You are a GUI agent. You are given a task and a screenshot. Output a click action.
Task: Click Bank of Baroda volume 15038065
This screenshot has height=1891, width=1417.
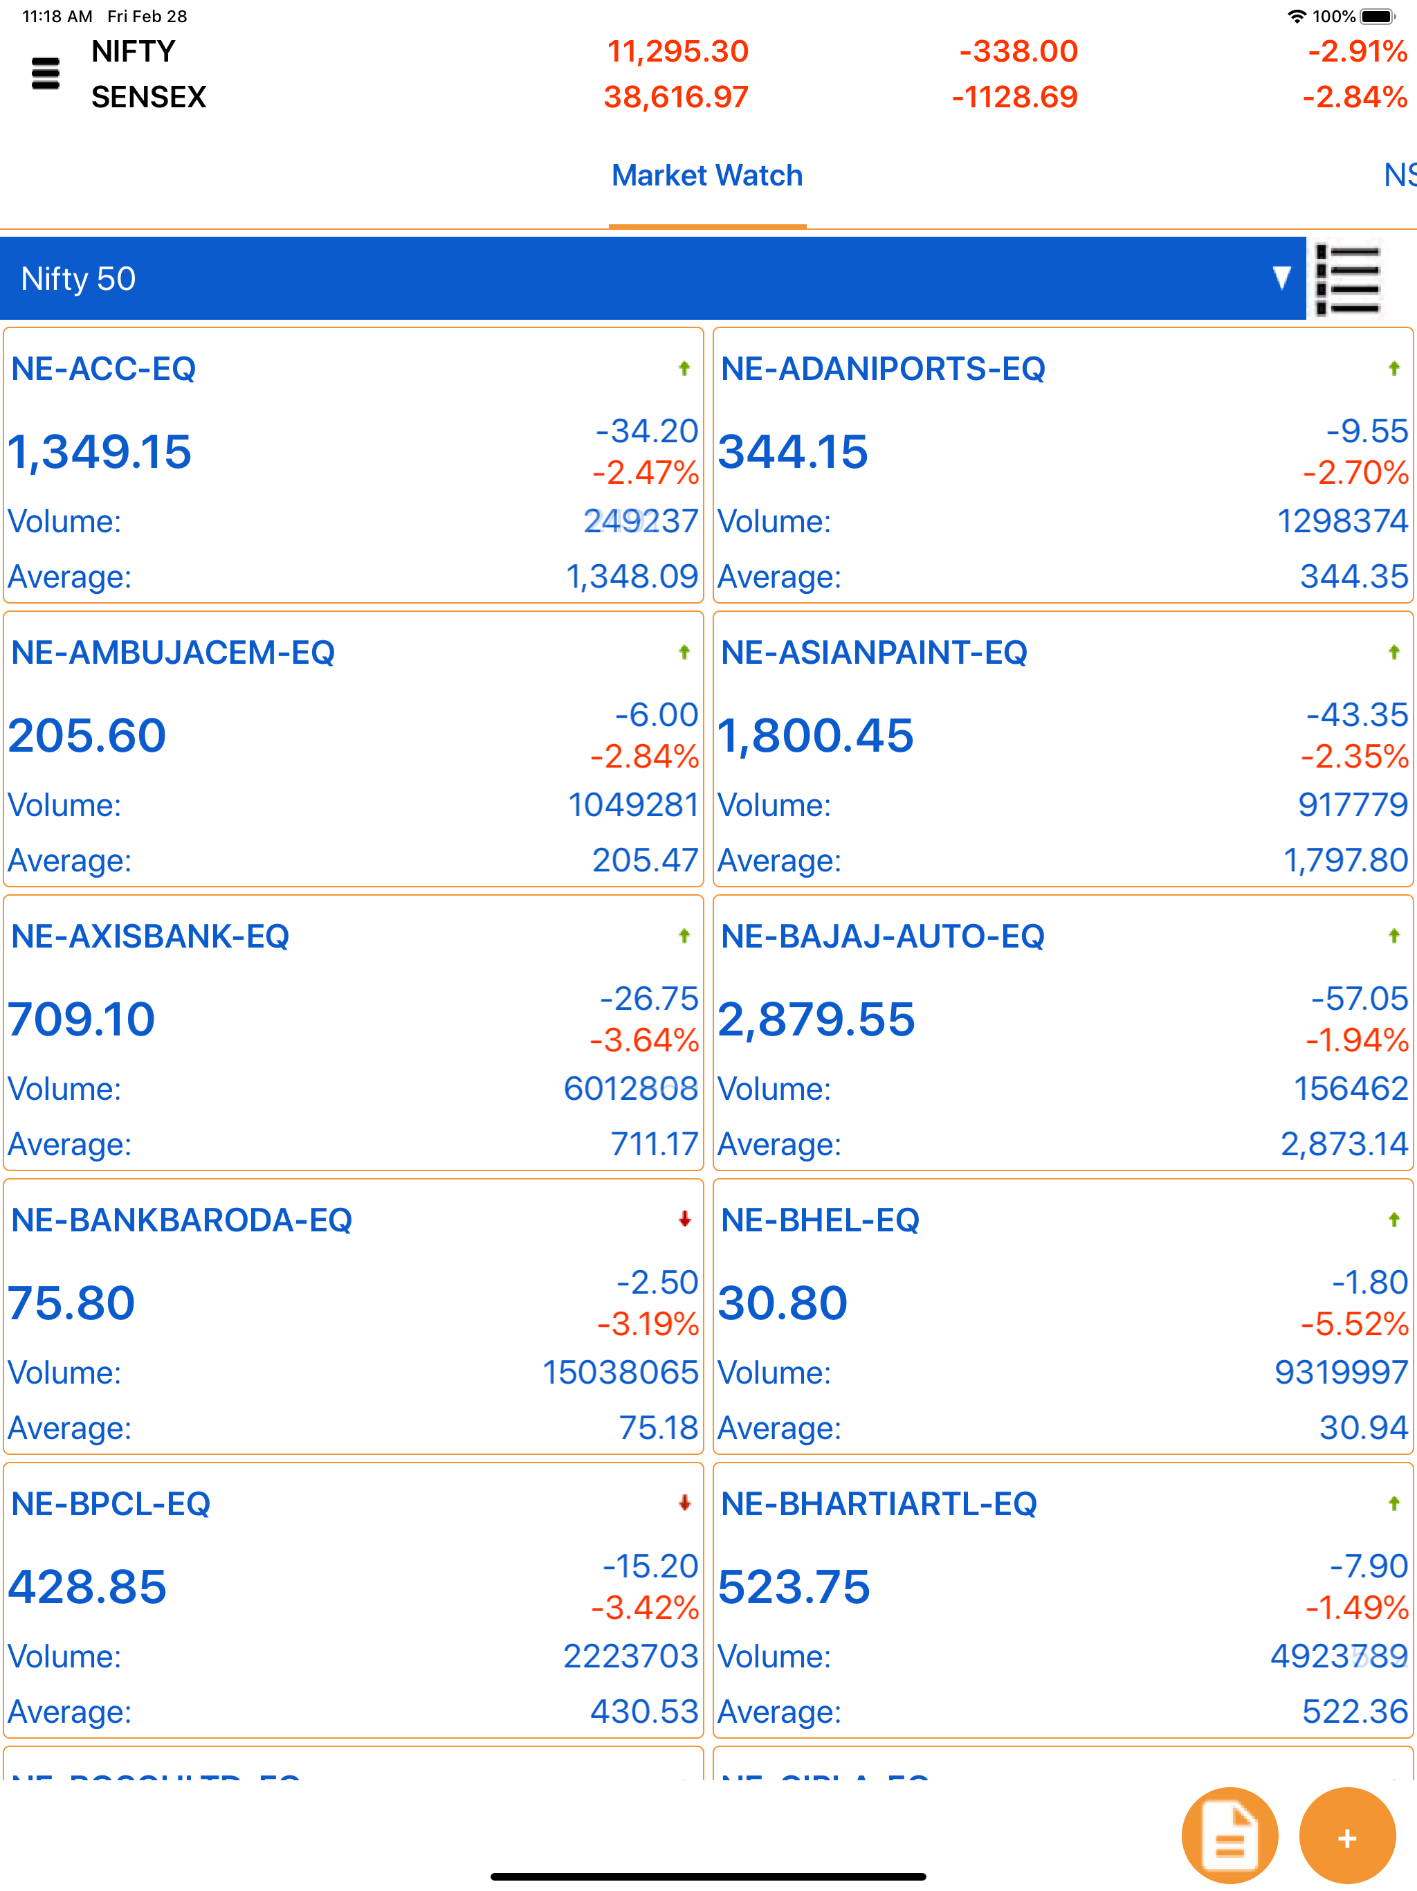point(621,1372)
